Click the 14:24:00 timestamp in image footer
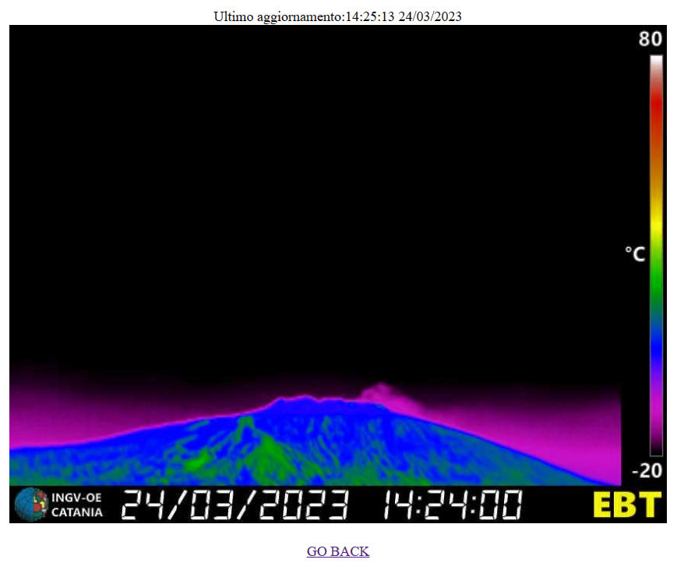This screenshot has width=684, height=563. tap(452, 505)
